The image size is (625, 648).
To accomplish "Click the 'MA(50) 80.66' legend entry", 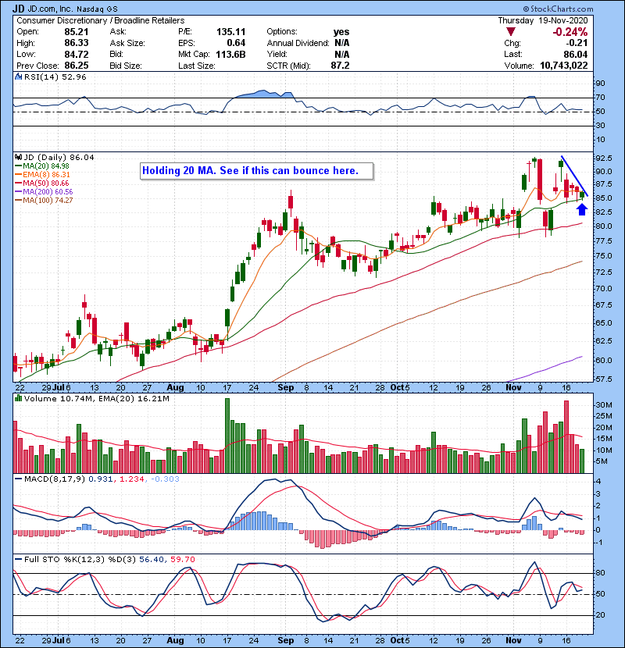I will 46,183.
